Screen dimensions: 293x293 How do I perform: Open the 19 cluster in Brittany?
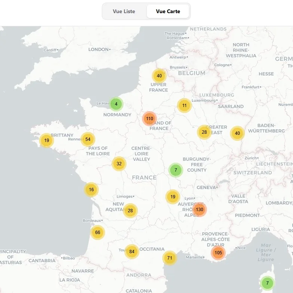coord(47,140)
